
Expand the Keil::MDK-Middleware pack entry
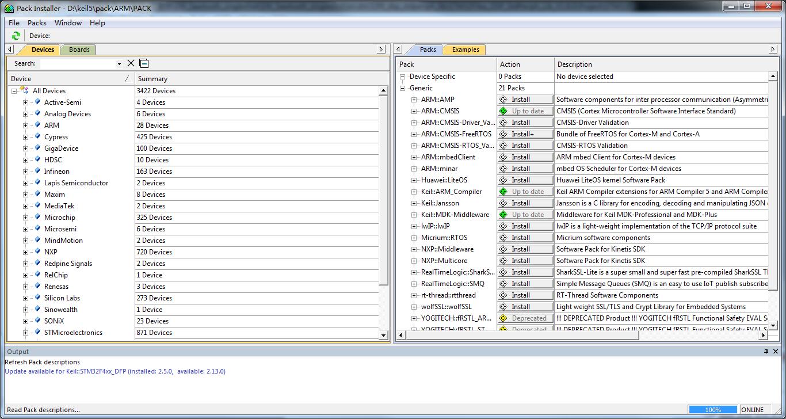[x=414, y=215]
